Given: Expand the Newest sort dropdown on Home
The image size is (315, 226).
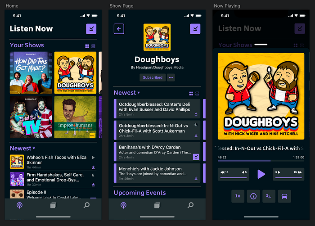Looking at the screenshot, I should click(x=22, y=149).
